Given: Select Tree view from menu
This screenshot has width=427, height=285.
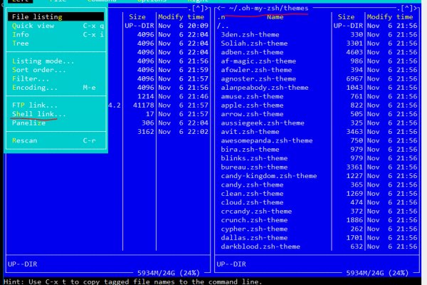Looking at the screenshot, I should pos(21,43).
